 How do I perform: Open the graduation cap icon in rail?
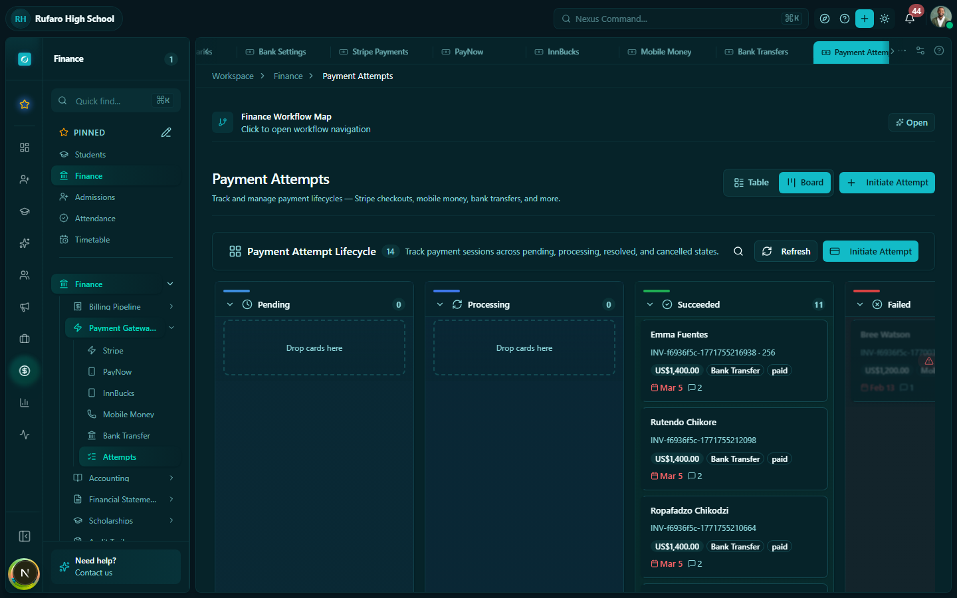pos(25,211)
